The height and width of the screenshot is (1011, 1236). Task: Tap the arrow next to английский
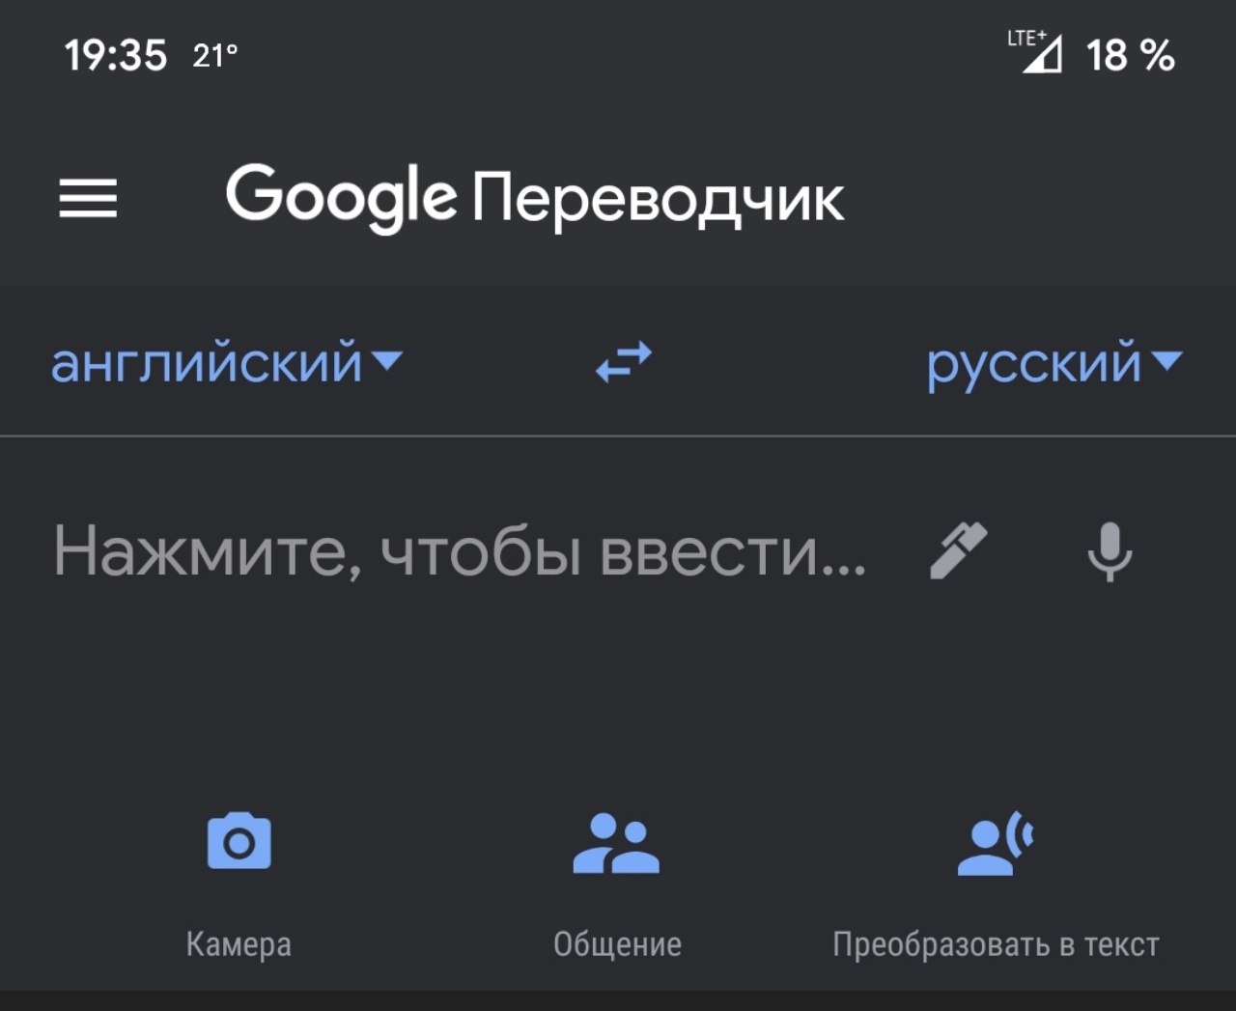pos(387,361)
